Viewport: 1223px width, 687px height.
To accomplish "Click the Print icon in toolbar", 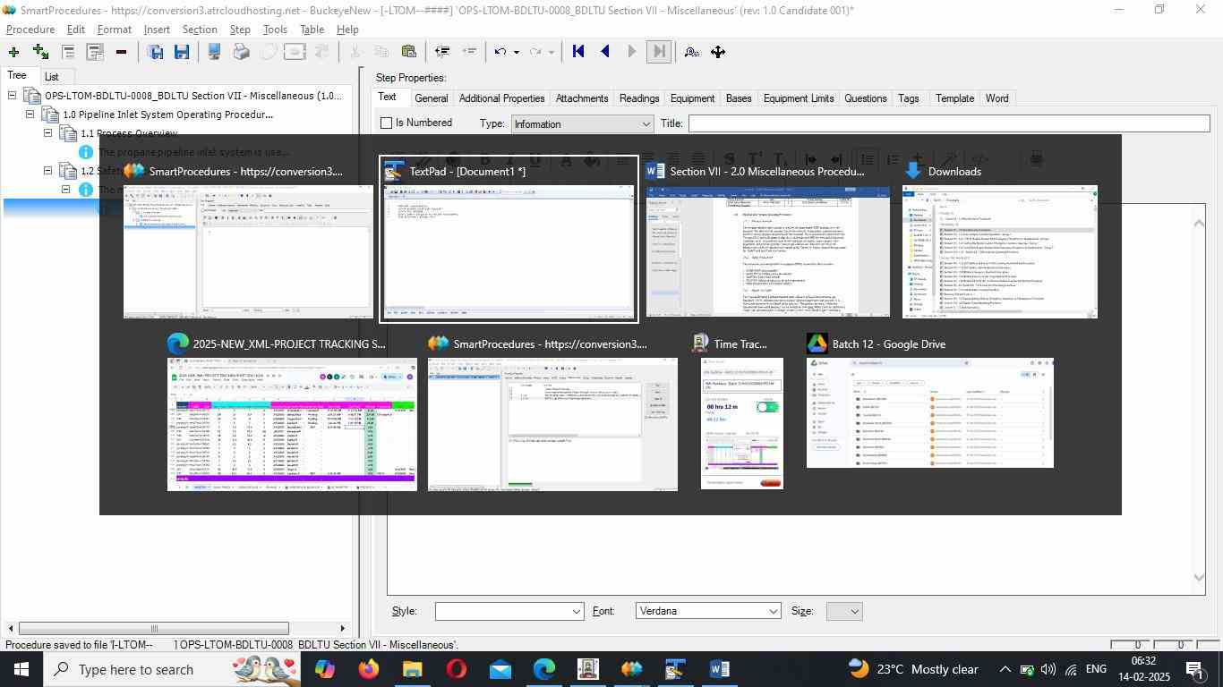I will pos(241,52).
